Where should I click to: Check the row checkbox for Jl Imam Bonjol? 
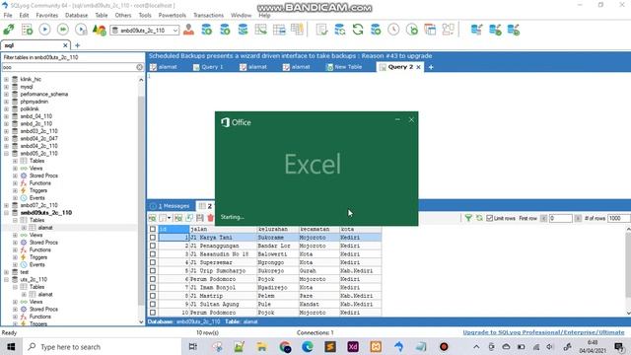click(153, 287)
